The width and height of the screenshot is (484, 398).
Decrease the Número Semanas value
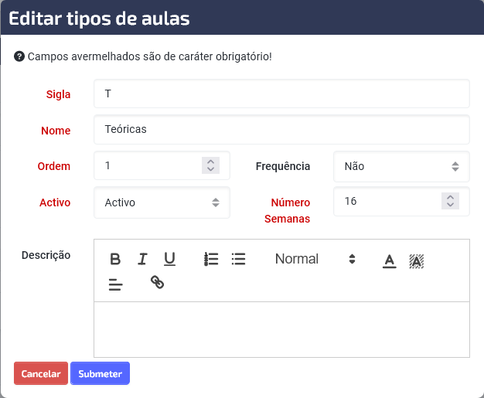tap(450, 205)
